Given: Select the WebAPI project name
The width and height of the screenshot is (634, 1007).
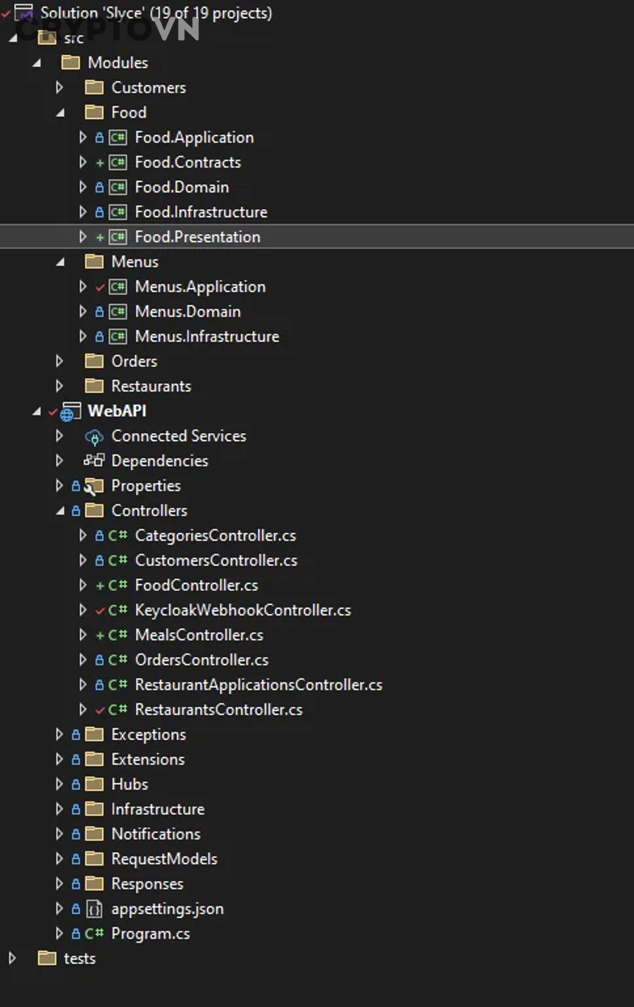Looking at the screenshot, I should [117, 411].
